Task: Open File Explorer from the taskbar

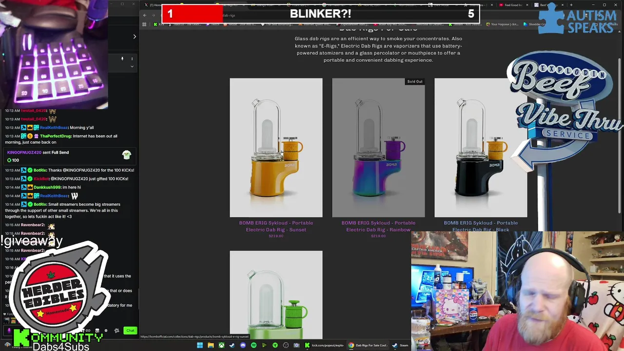Action: pos(211,346)
